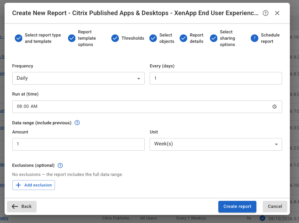This screenshot has height=223, width=299.
Task: Click the Frequency dropdown arrow
Action: tap(139, 79)
